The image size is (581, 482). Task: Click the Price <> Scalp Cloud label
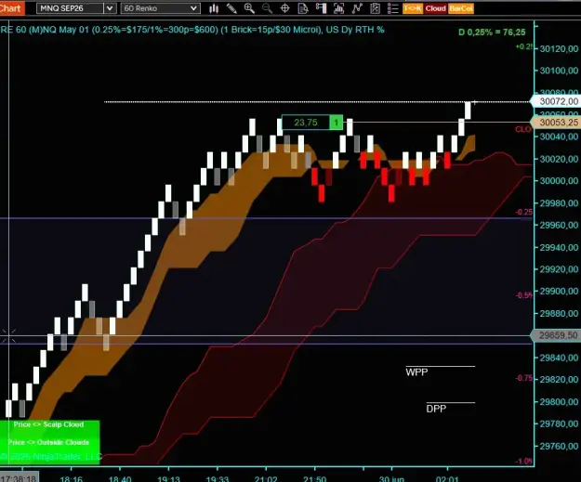[48, 424]
